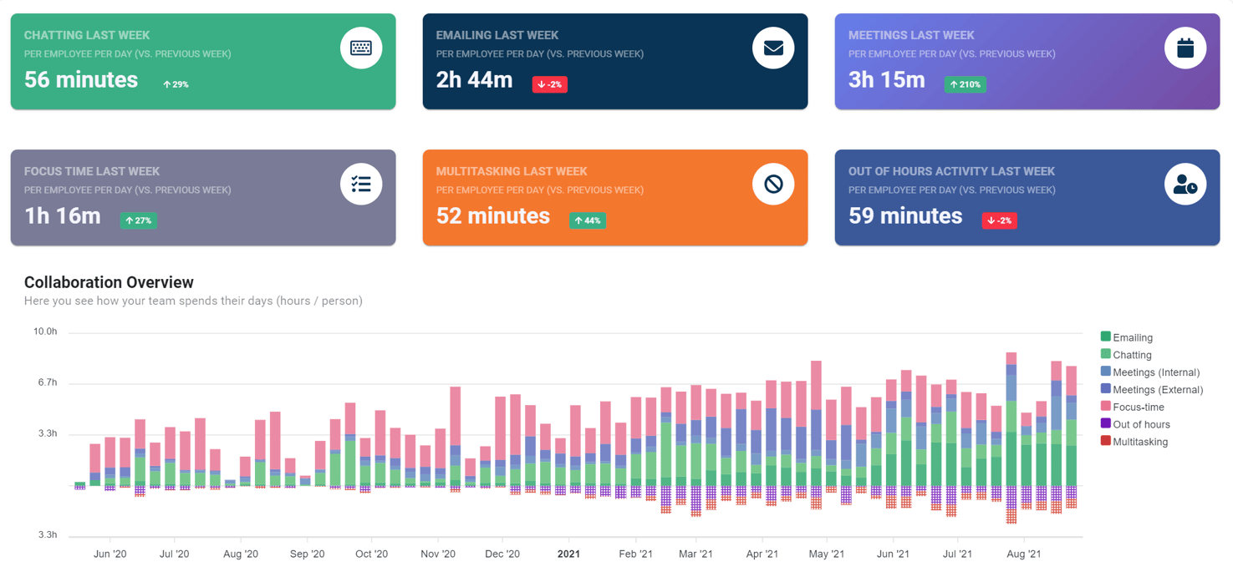Click the 27% increase badge on Focus Time
The image size is (1233, 577).
pos(139,220)
